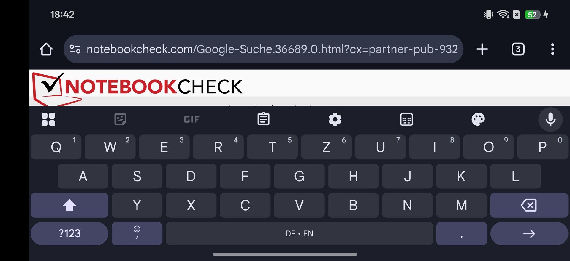
Task: Open keyboard theme palette
Action: (x=478, y=119)
